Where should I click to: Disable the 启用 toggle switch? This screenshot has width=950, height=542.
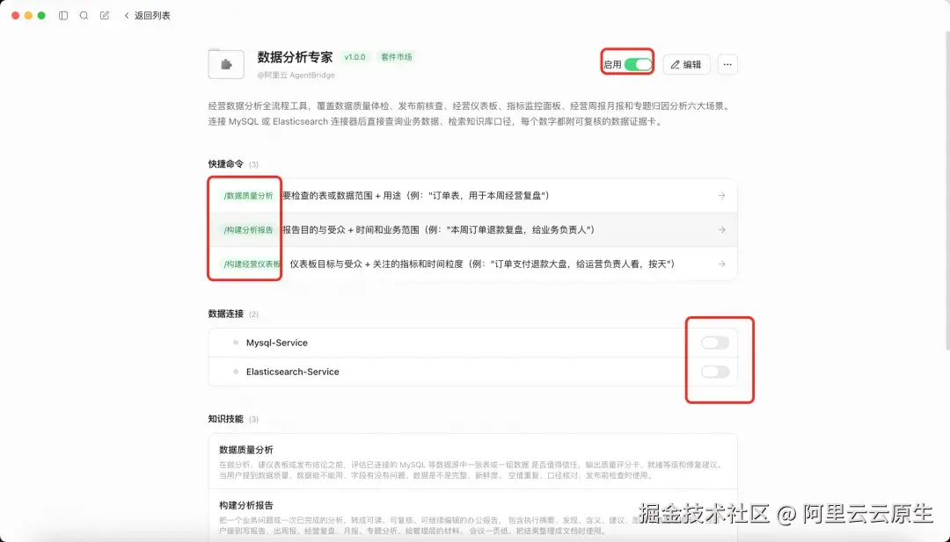[638, 64]
